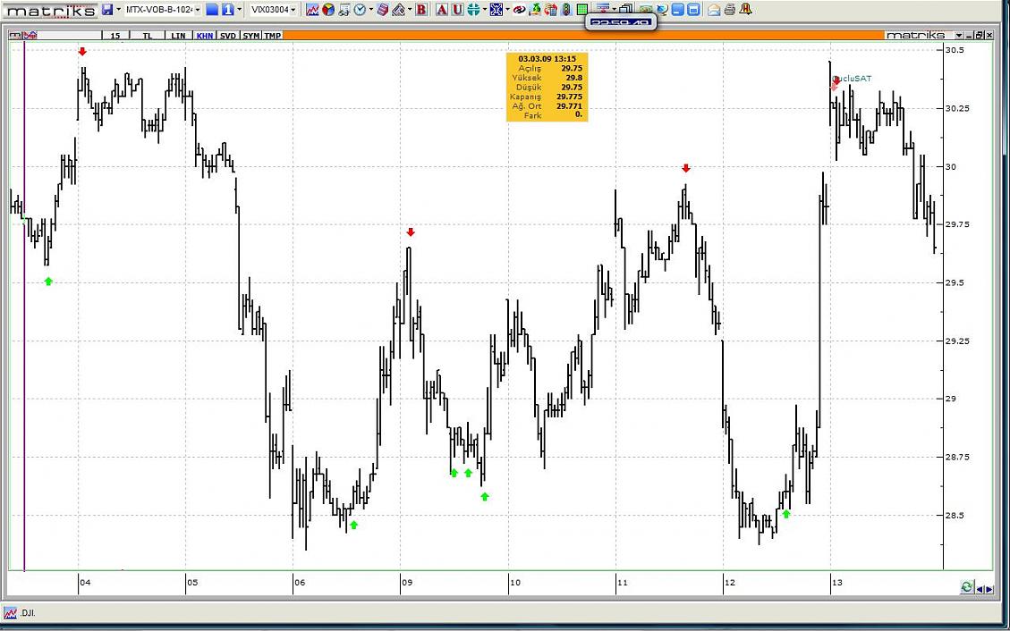Image resolution: width=1010 pixels, height=631 pixels.
Task: Click the envelope mail icon
Action: click(714, 10)
